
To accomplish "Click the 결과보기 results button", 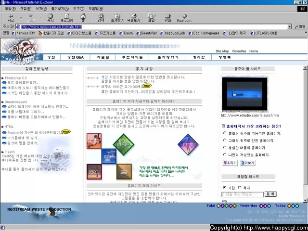I will (x=248, y=163).
